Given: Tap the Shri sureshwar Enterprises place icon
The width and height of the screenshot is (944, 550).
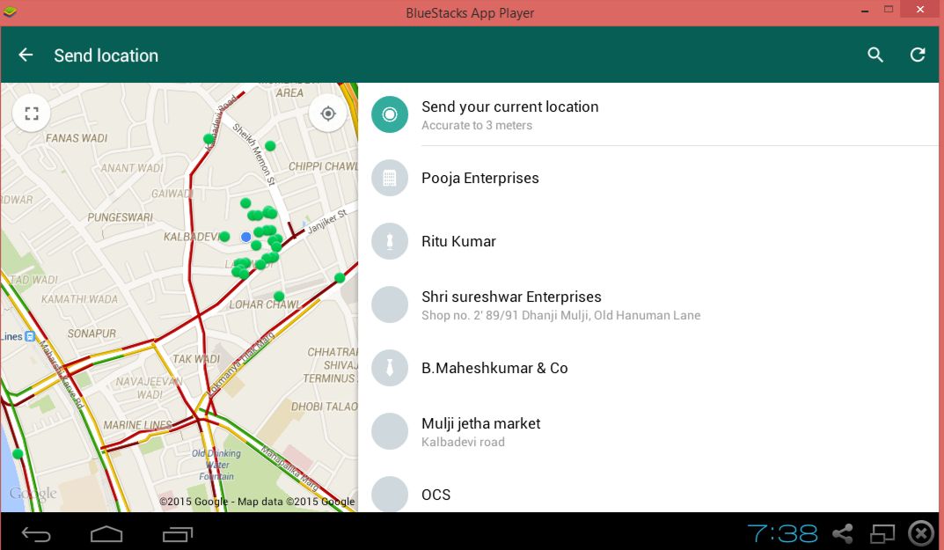Looking at the screenshot, I should click(x=390, y=304).
